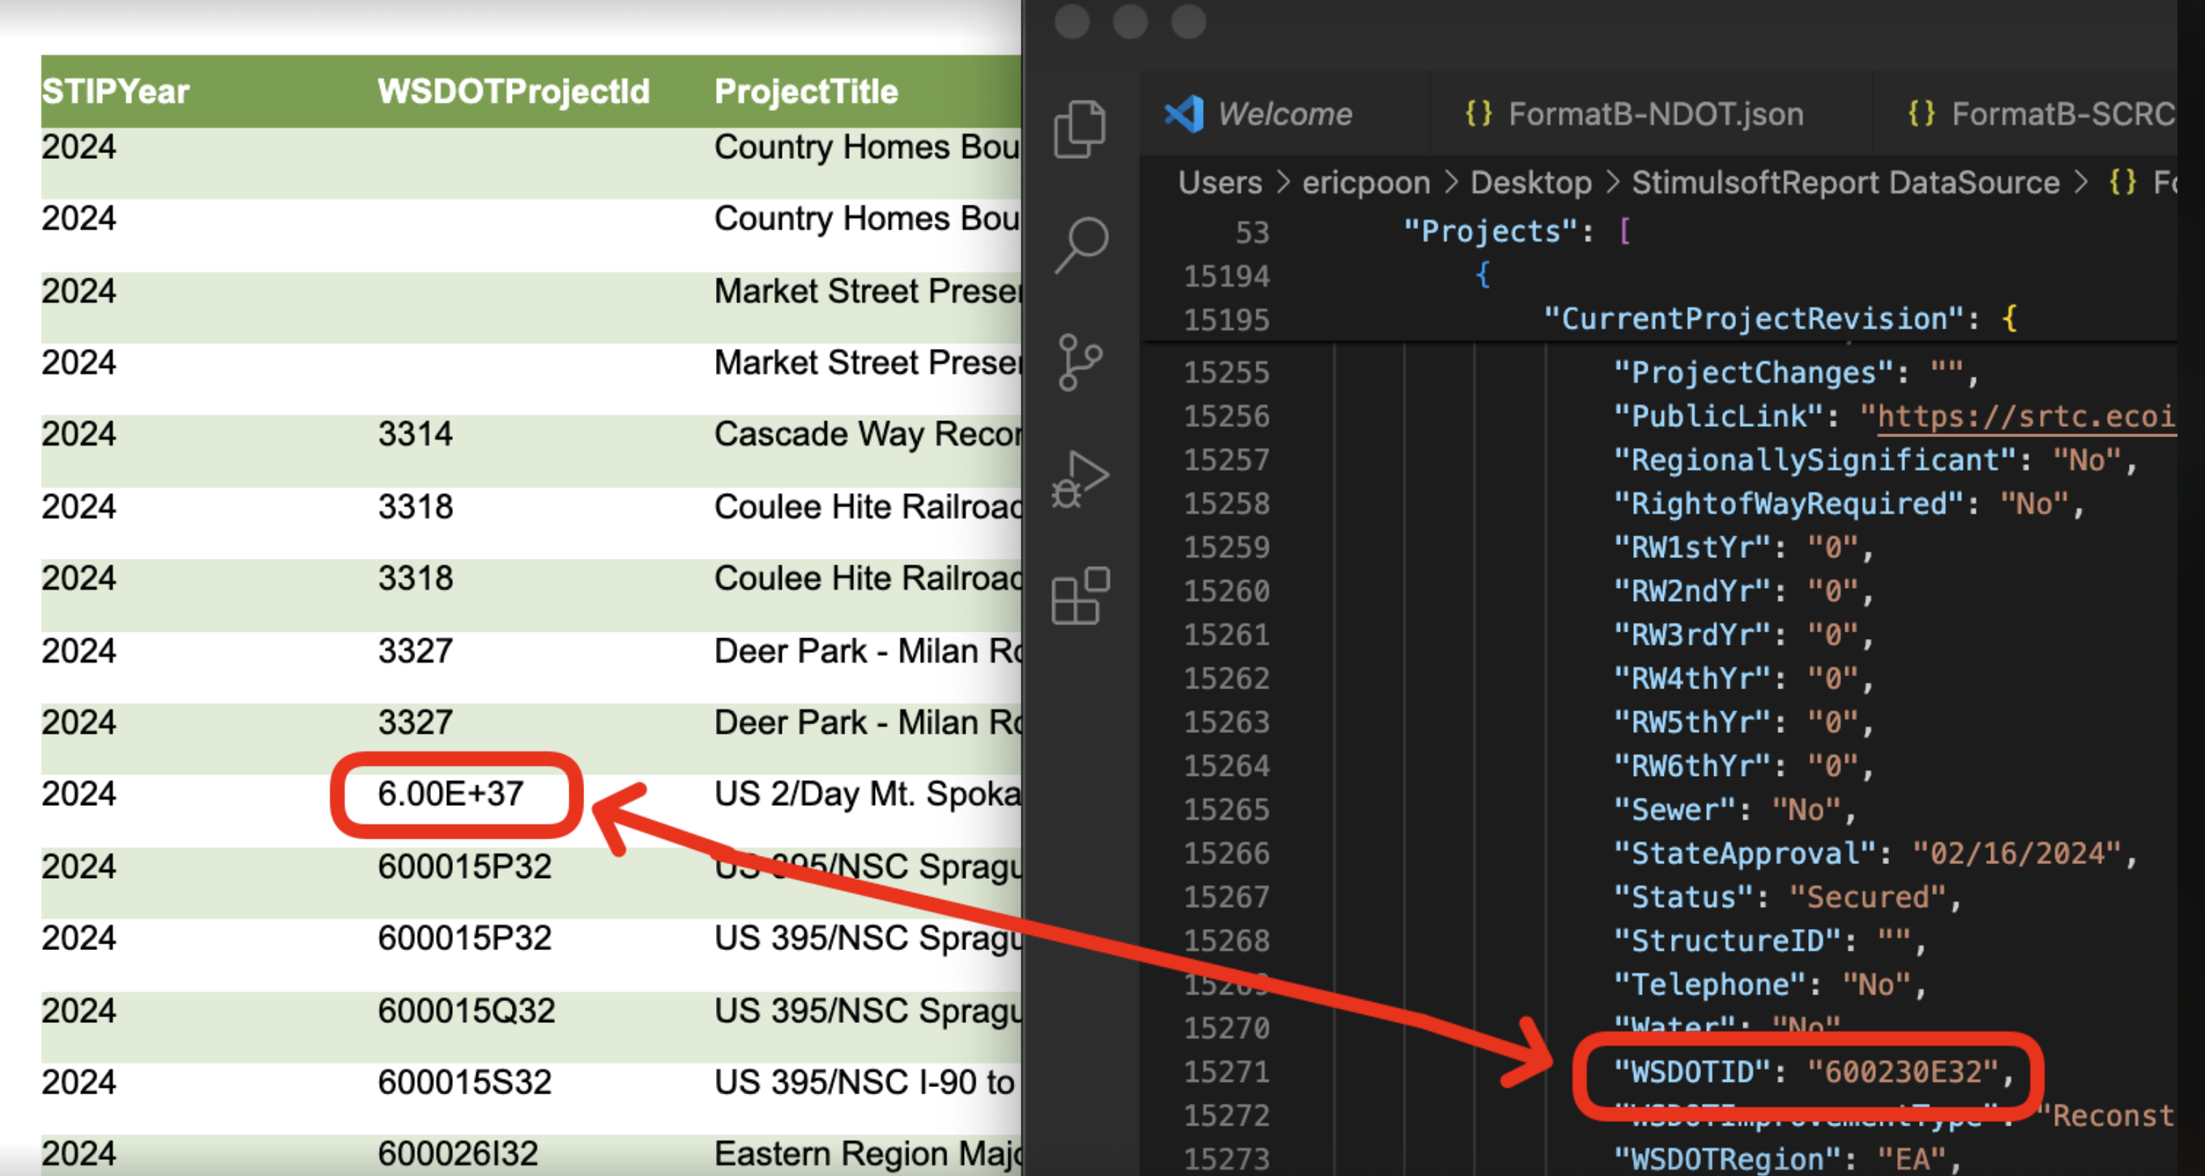The height and width of the screenshot is (1176, 2205).
Task: Click the STIPYear column header
Action: (116, 92)
